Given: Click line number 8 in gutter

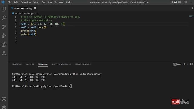Looking at the screenshot, I should [x=15, y=41].
